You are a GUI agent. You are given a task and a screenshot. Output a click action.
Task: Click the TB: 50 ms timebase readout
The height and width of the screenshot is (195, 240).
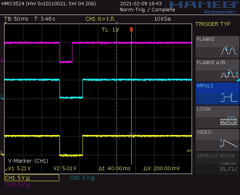pos(16,19)
